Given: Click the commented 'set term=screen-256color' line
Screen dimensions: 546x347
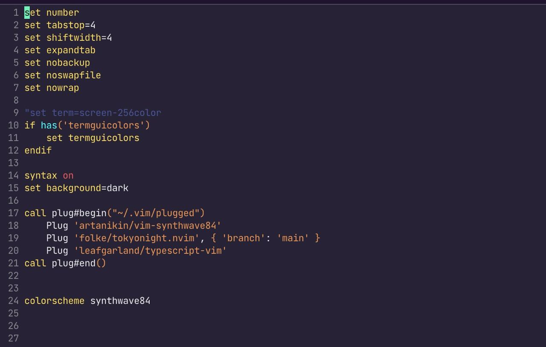Looking at the screenshot, I should 93,113.
